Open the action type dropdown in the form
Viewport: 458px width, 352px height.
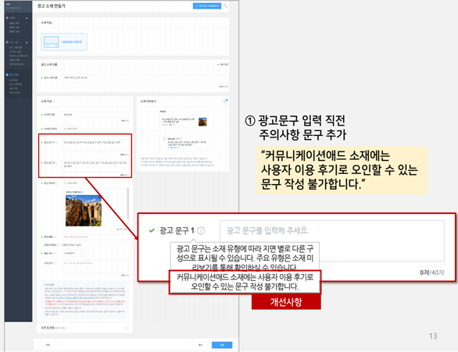point(73,253)
